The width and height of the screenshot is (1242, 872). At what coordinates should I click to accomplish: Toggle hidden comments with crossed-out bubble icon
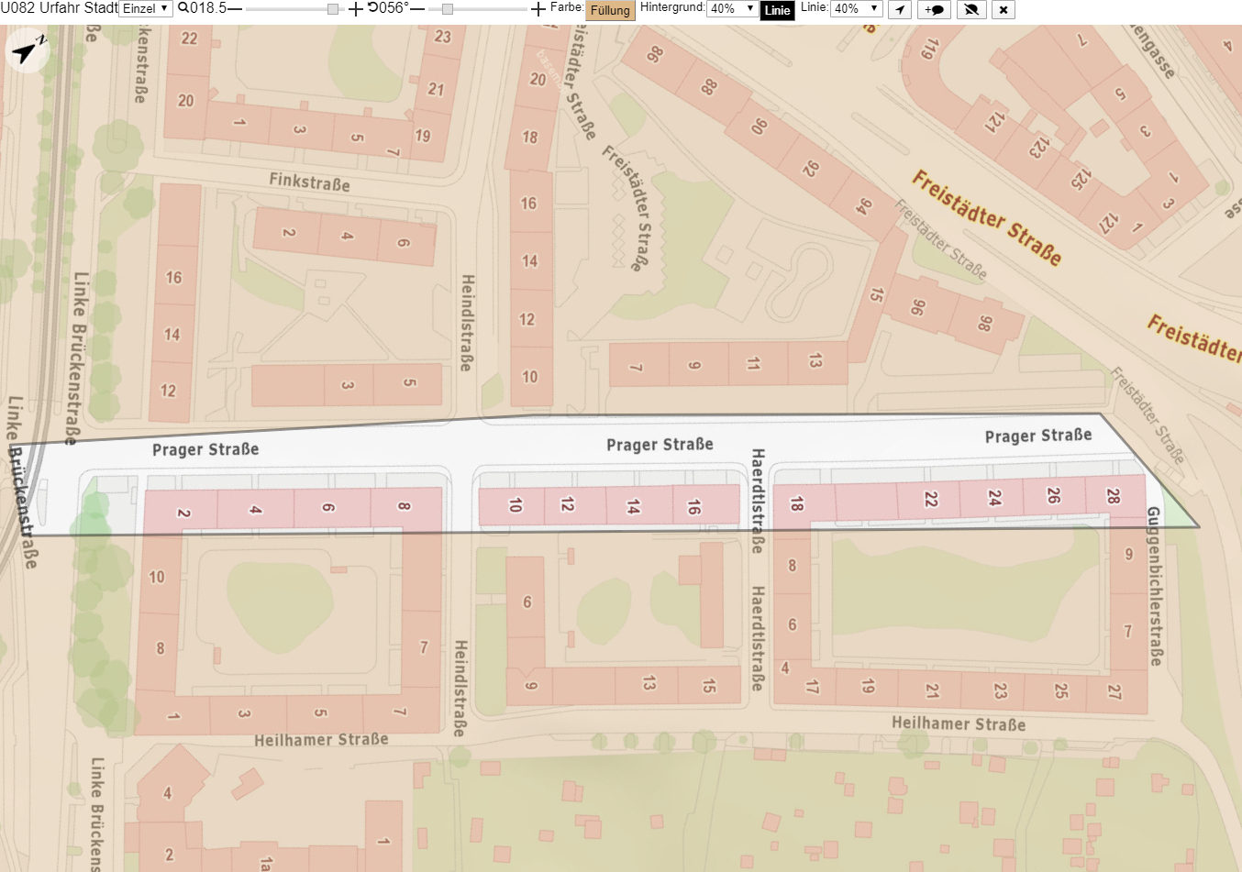pos(971,9)
